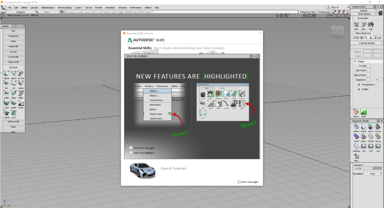Viewport: 384px width, 208px height.
Task: Select the revolve surface tool
Action: coord(21,74)
